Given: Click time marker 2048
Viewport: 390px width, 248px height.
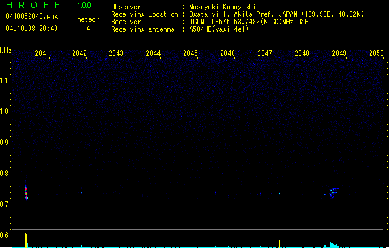Looking at the screenshot, I should click(x=302, y=53).
